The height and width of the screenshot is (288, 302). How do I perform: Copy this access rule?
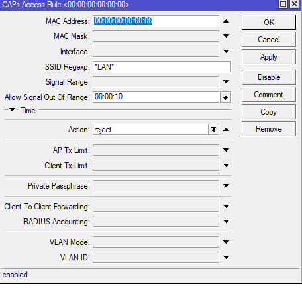(269, 112)
